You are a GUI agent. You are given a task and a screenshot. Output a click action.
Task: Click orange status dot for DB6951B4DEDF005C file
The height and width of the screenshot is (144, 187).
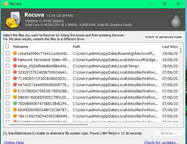[15, 97]
